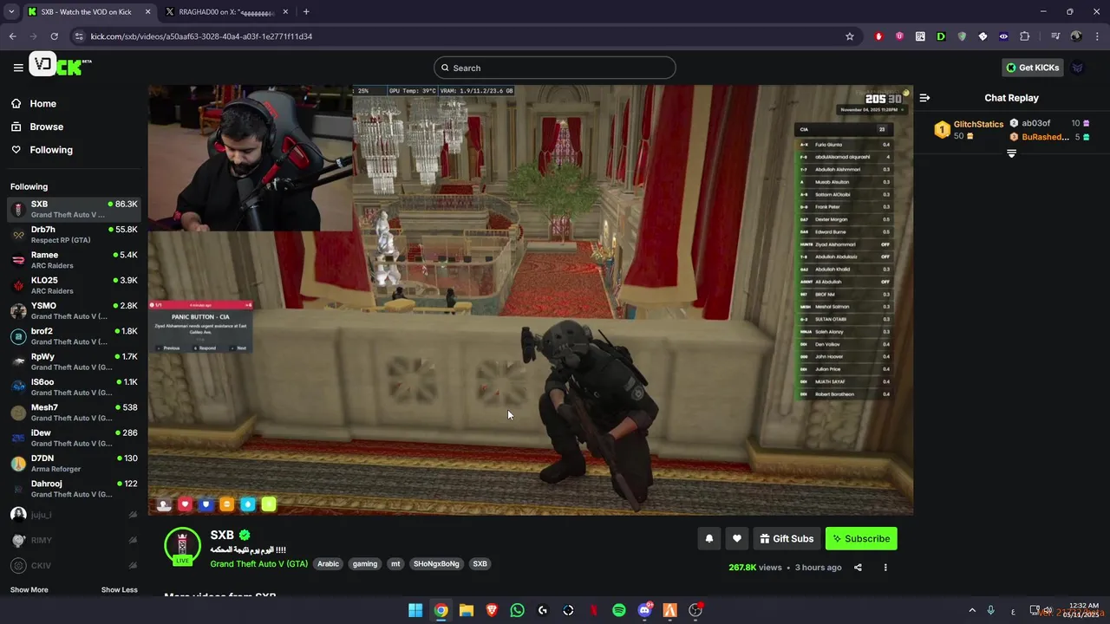Open the Drb7h channel in Following list
The image size is (1110, 624).
point(74,234)
